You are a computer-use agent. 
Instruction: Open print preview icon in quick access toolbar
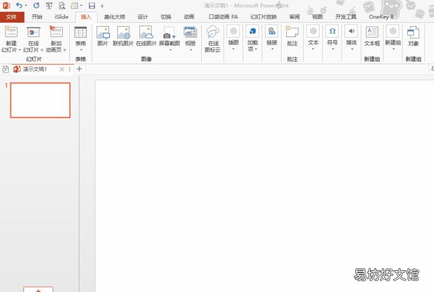[x=62, y=5]
